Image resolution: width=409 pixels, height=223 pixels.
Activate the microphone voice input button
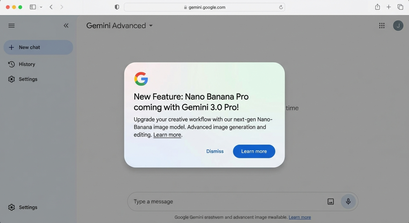[348, 202]
